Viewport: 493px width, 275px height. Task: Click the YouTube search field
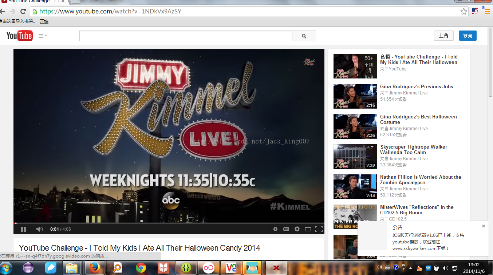tap(186, 36)
